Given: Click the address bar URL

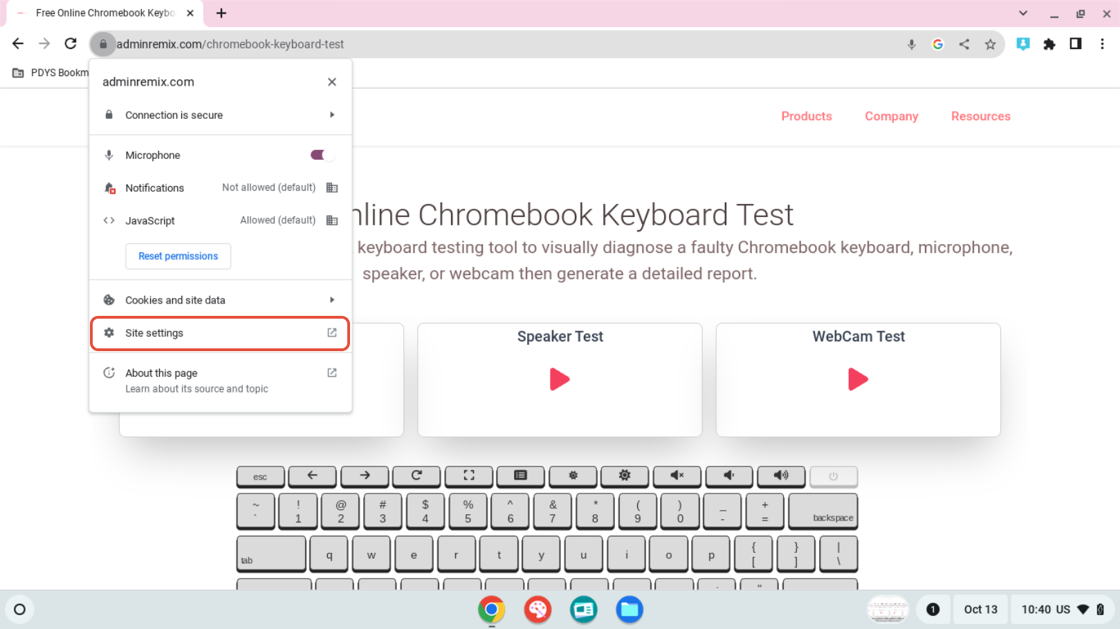Looking at the screenshot, I should click(x=230, y=44).
